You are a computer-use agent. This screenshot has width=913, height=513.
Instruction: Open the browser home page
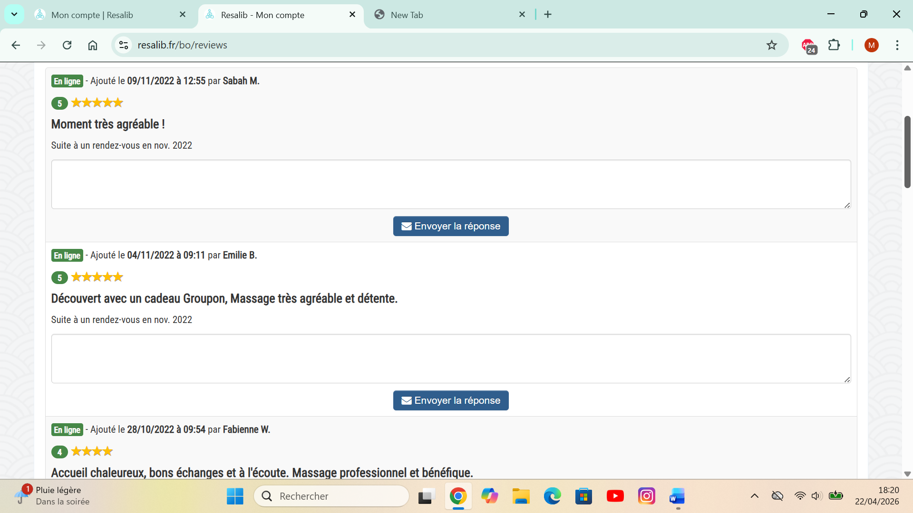tap(93, 45)
